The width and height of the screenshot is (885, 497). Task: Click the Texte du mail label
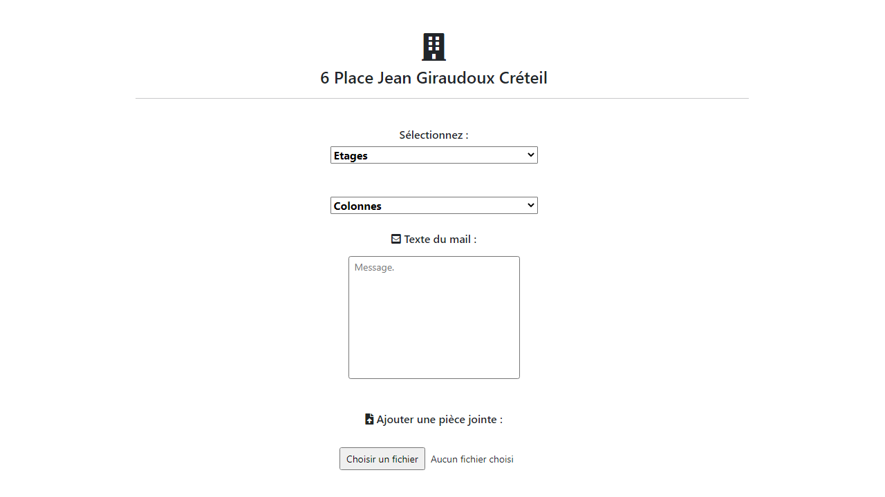(440, 239)
